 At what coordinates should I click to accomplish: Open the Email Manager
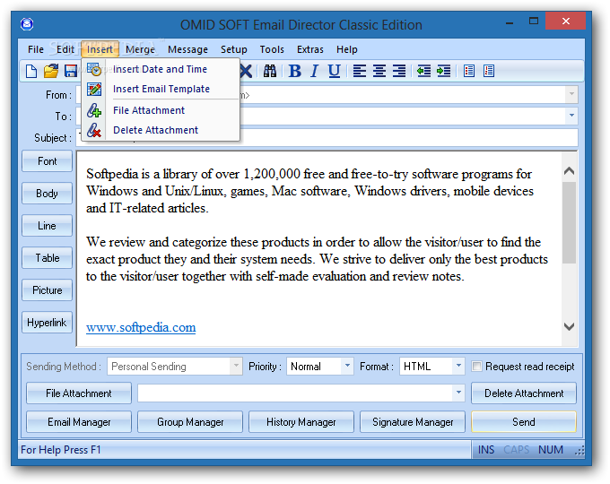[79, 422]
